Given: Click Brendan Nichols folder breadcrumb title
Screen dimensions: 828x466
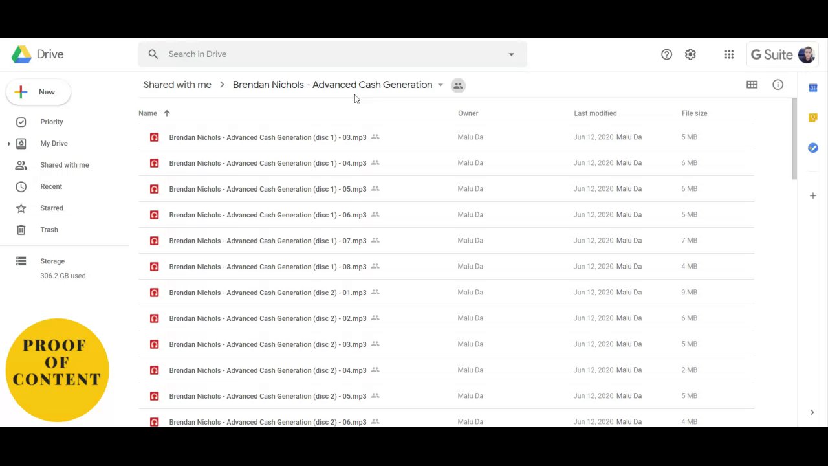Looking at the screenshot, I should point(332,85).
